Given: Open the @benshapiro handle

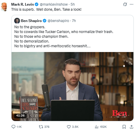Looking at the screenshot, I should pos(58,21).
